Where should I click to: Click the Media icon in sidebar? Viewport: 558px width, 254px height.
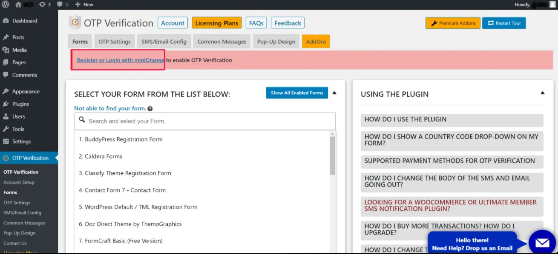[x=6, y=50]
